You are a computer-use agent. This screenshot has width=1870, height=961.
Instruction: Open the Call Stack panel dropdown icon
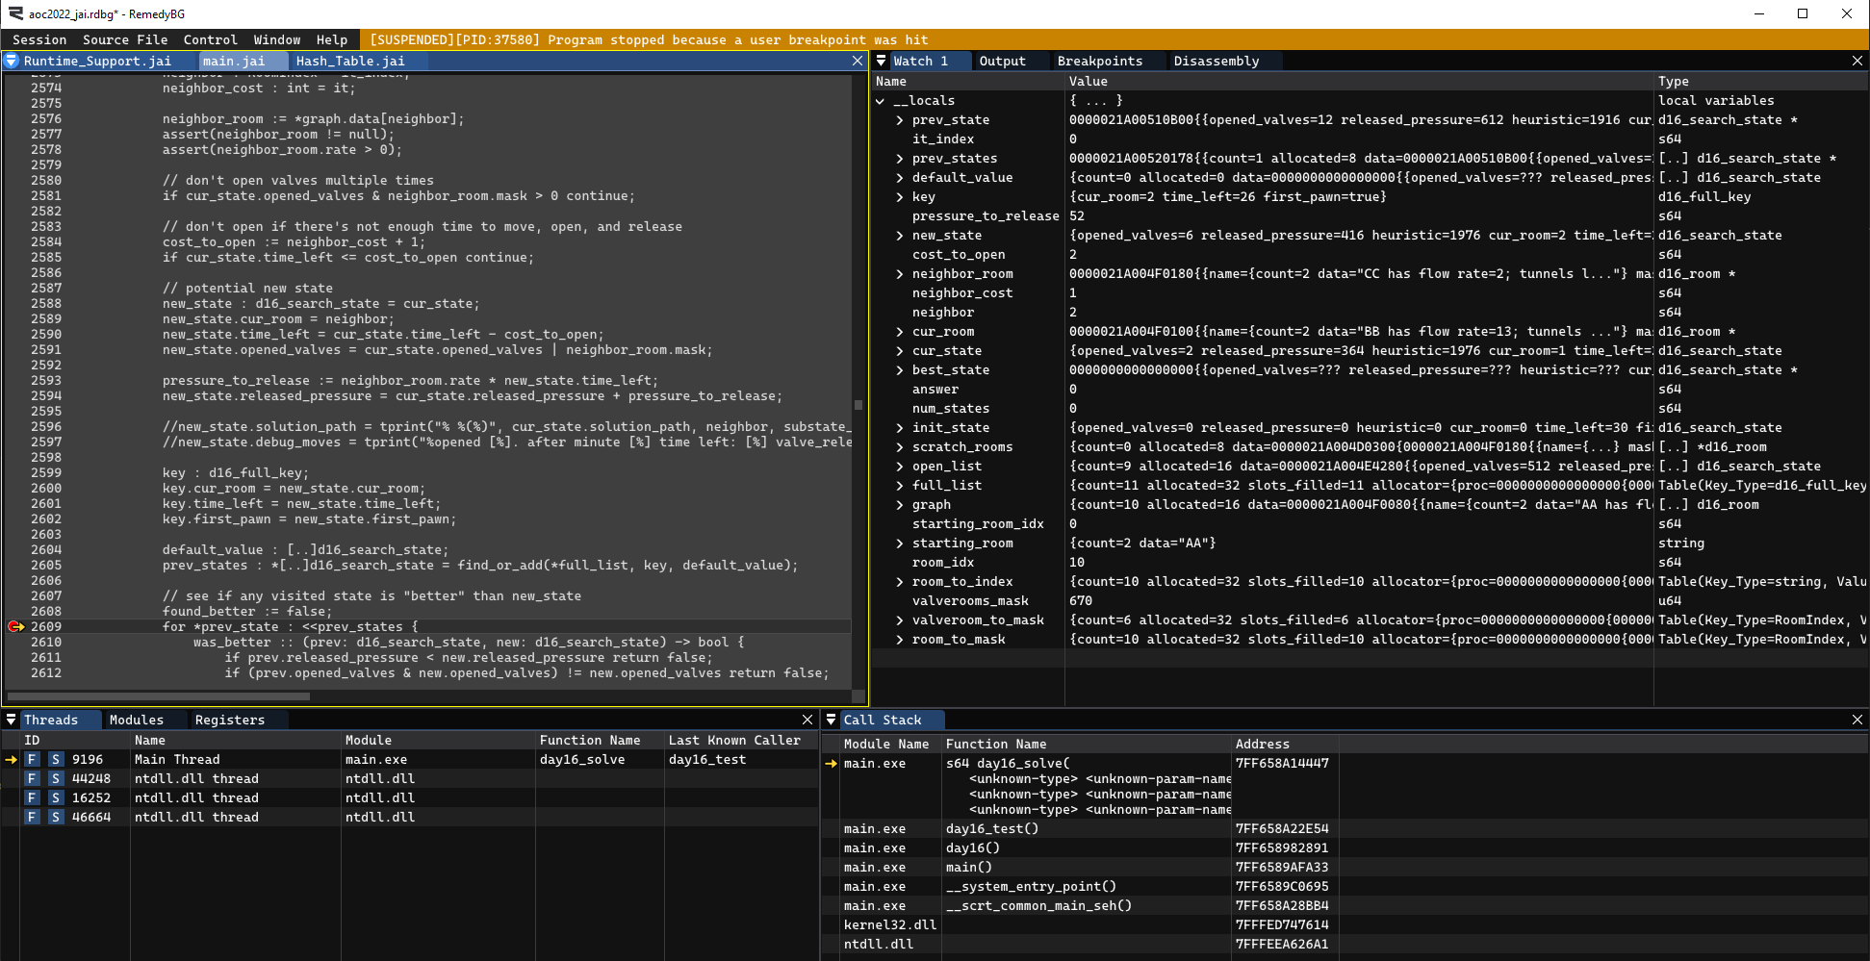click(832, 720)
